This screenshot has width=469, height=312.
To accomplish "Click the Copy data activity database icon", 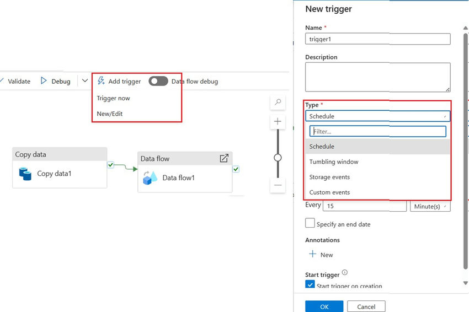I will click(25, 174).
